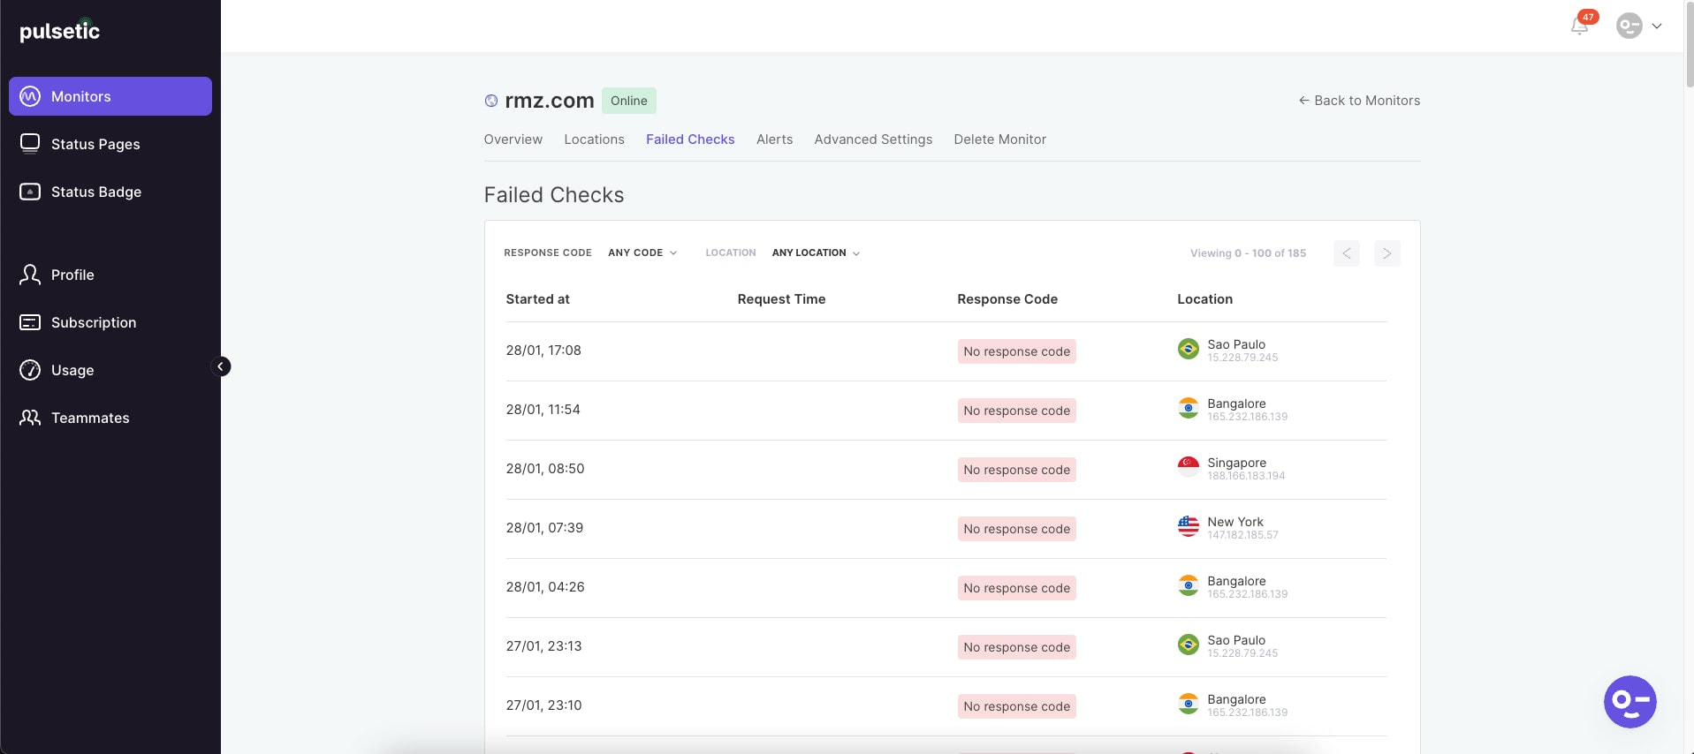The height and width of the screenshot is (754, 1694).
Task: Click the India flag in the 28/01, 04:26 row
Action: pos(1189,585)
